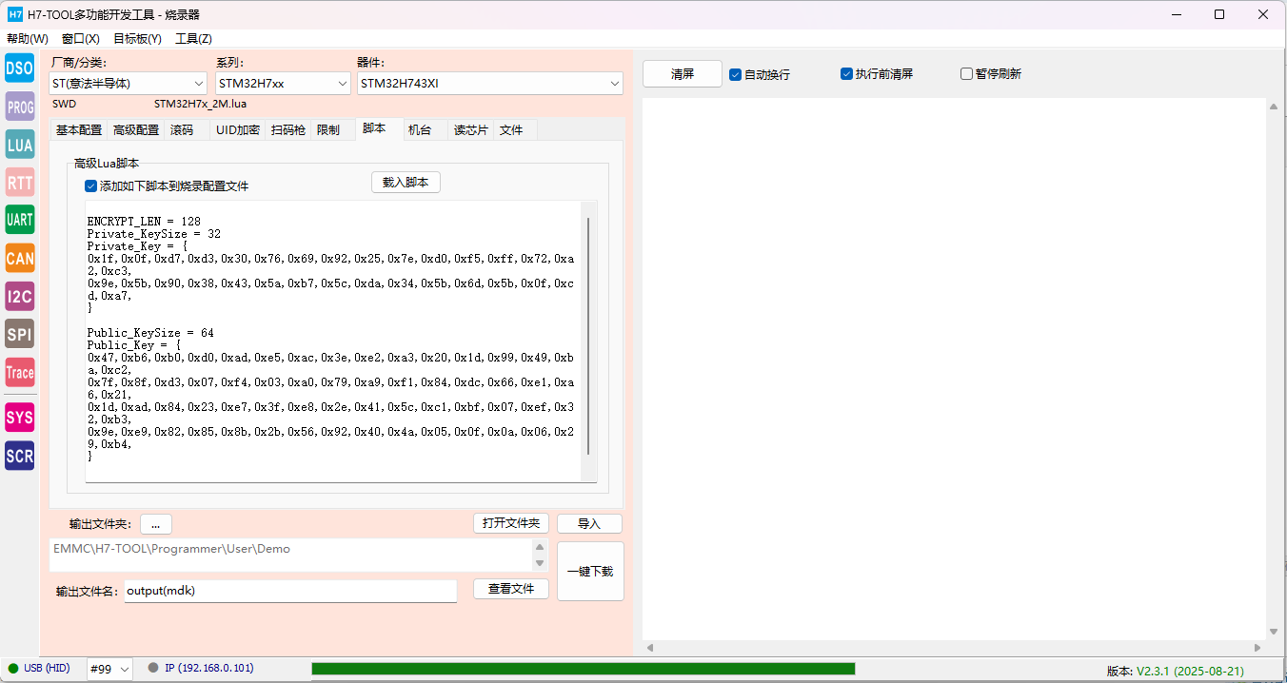The width and height of the screenshot is (1287, 683).
Task: Open the UART sidebar tool
Action: [19, 220]
